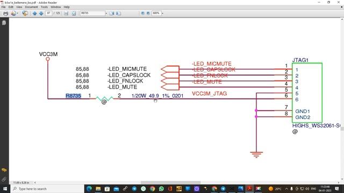
Task: Click the highlighted R8735 text in schematic
Action: (74, 96)
